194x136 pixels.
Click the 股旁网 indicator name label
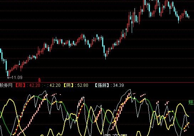point(6,85)
